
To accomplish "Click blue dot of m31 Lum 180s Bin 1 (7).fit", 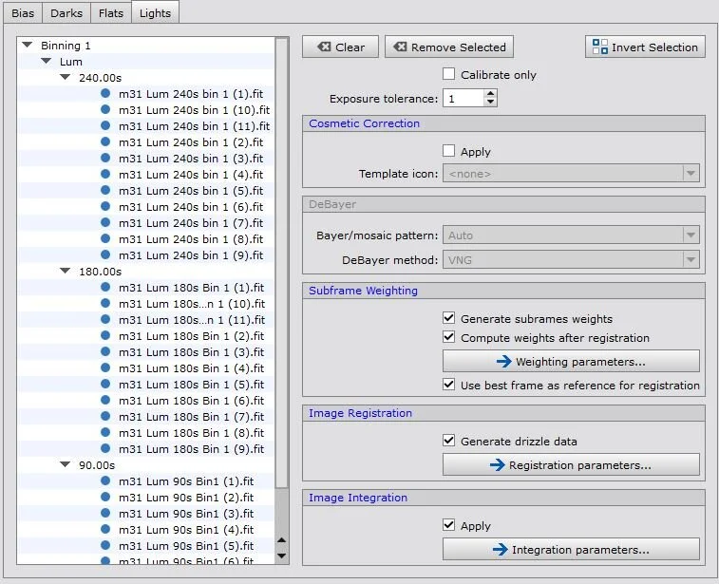I will pos(105,416).
